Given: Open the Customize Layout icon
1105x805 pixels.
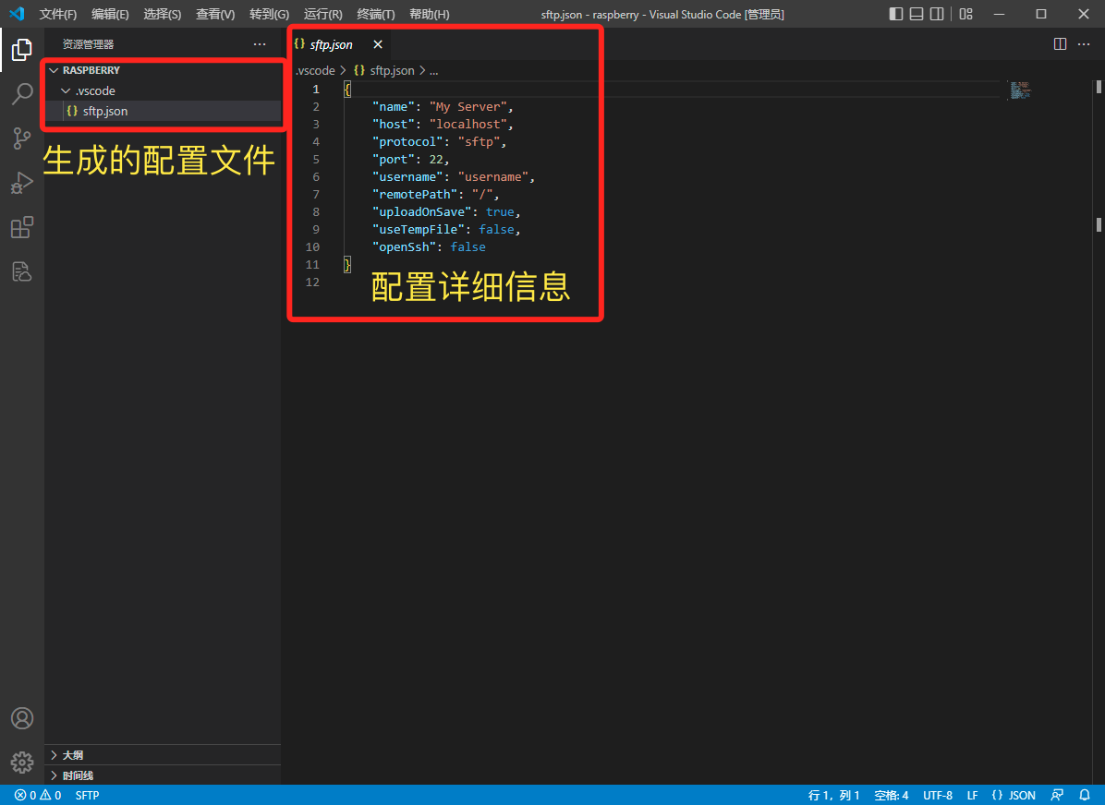Looking at the screenshot, I should click(966, 14).
